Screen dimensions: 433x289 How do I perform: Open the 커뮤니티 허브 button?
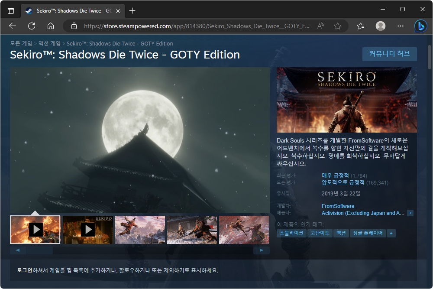pyautogui.click(x=390, y=54)
